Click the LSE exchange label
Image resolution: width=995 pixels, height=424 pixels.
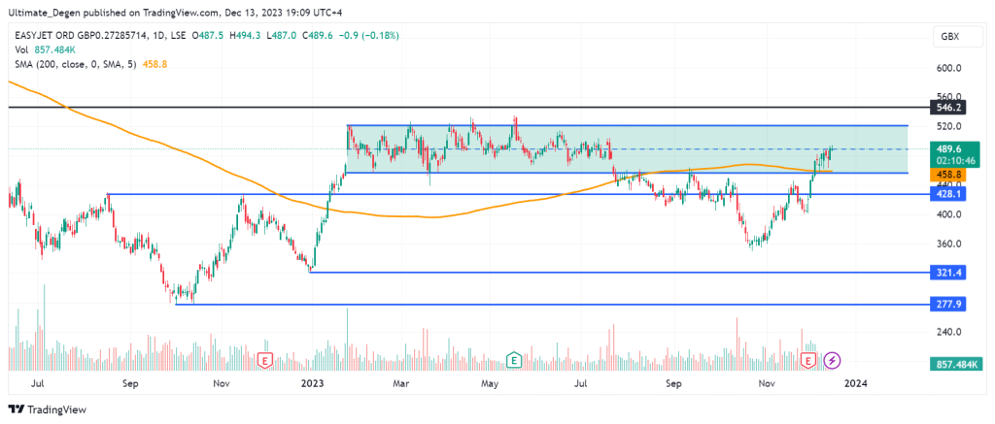[x=177, y=36]
